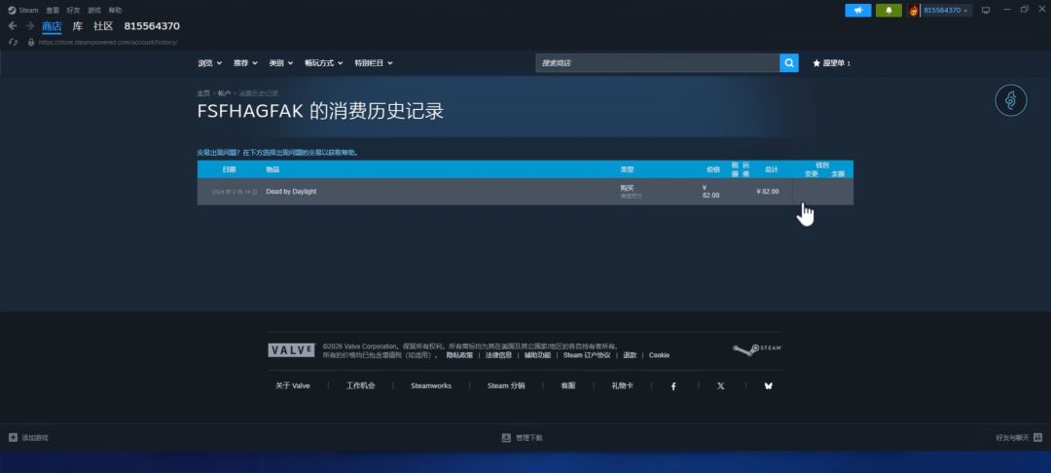Open the 畅玩方式 dropdown
This screenshot has height=473, width=1051.
pyautogui.click(x=323, y=63)
